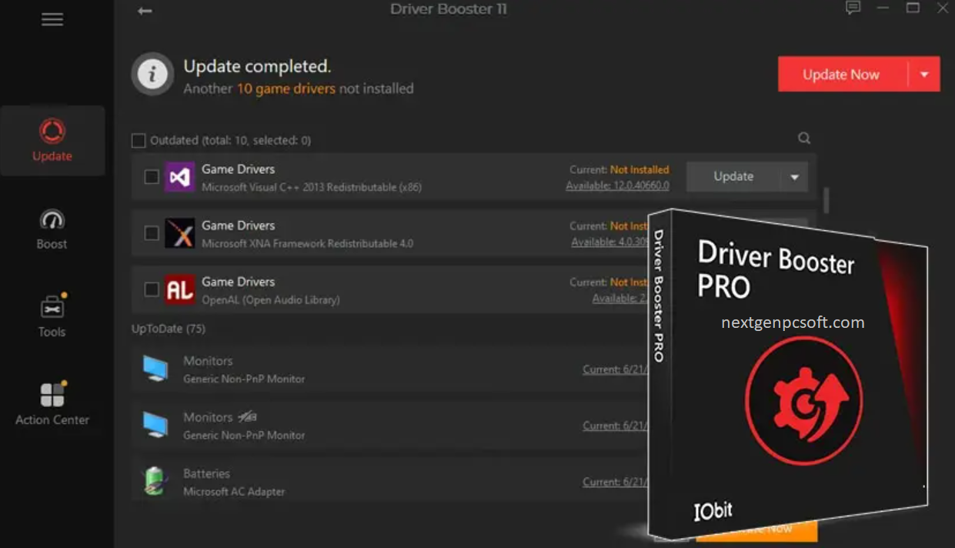Check the Outdated drivers select-all checkbox
This screenshot has height=548, width=955.
[x=139, y=139]
